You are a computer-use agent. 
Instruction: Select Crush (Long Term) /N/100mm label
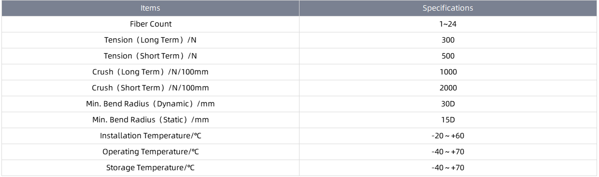coord(151,72)
